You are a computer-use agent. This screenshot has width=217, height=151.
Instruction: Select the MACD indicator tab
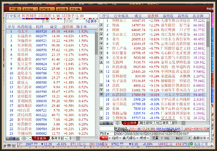tap(179, 138)
